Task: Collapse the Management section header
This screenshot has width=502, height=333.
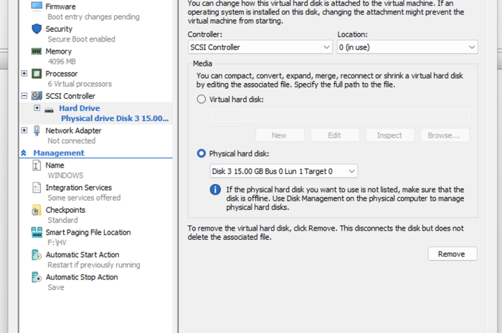Action: 24,153
